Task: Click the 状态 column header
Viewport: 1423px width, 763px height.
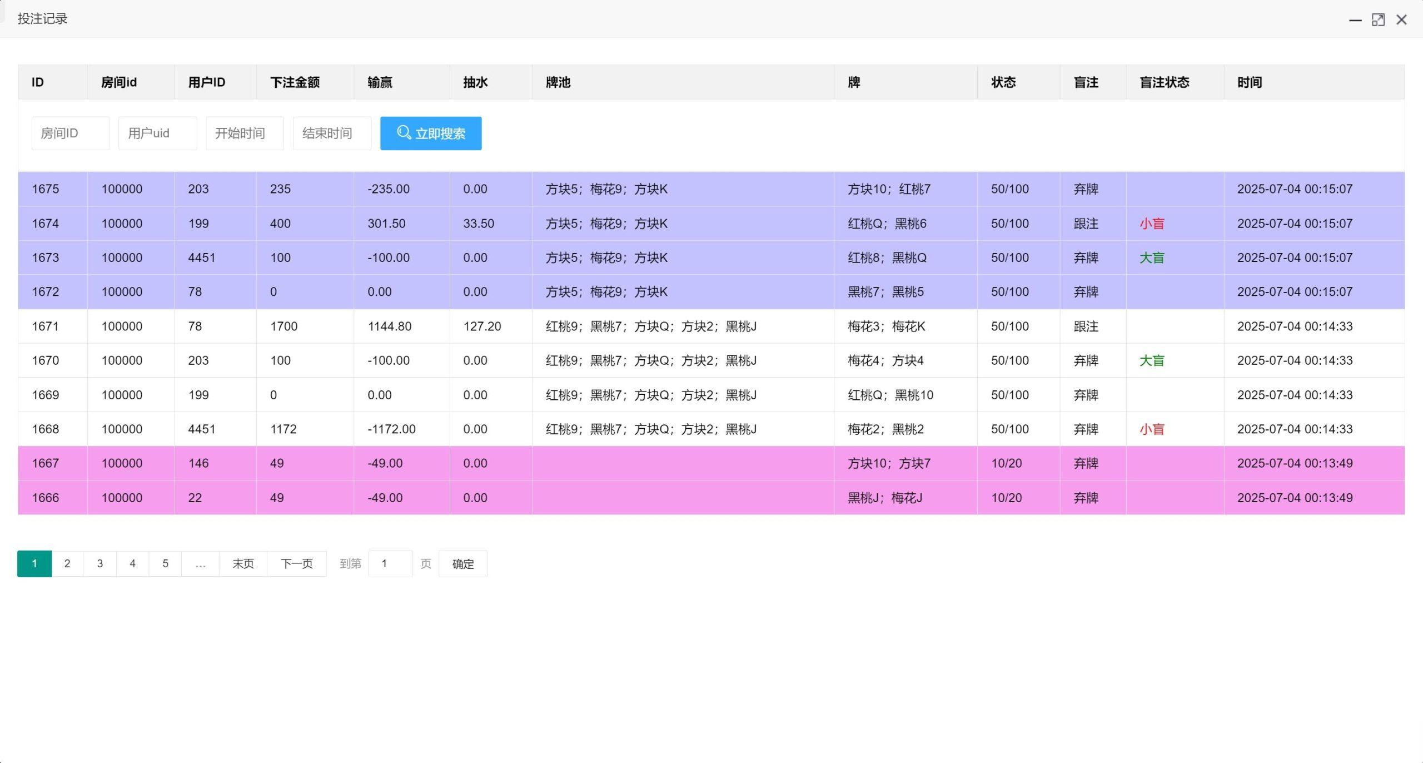Action: 1003,82
